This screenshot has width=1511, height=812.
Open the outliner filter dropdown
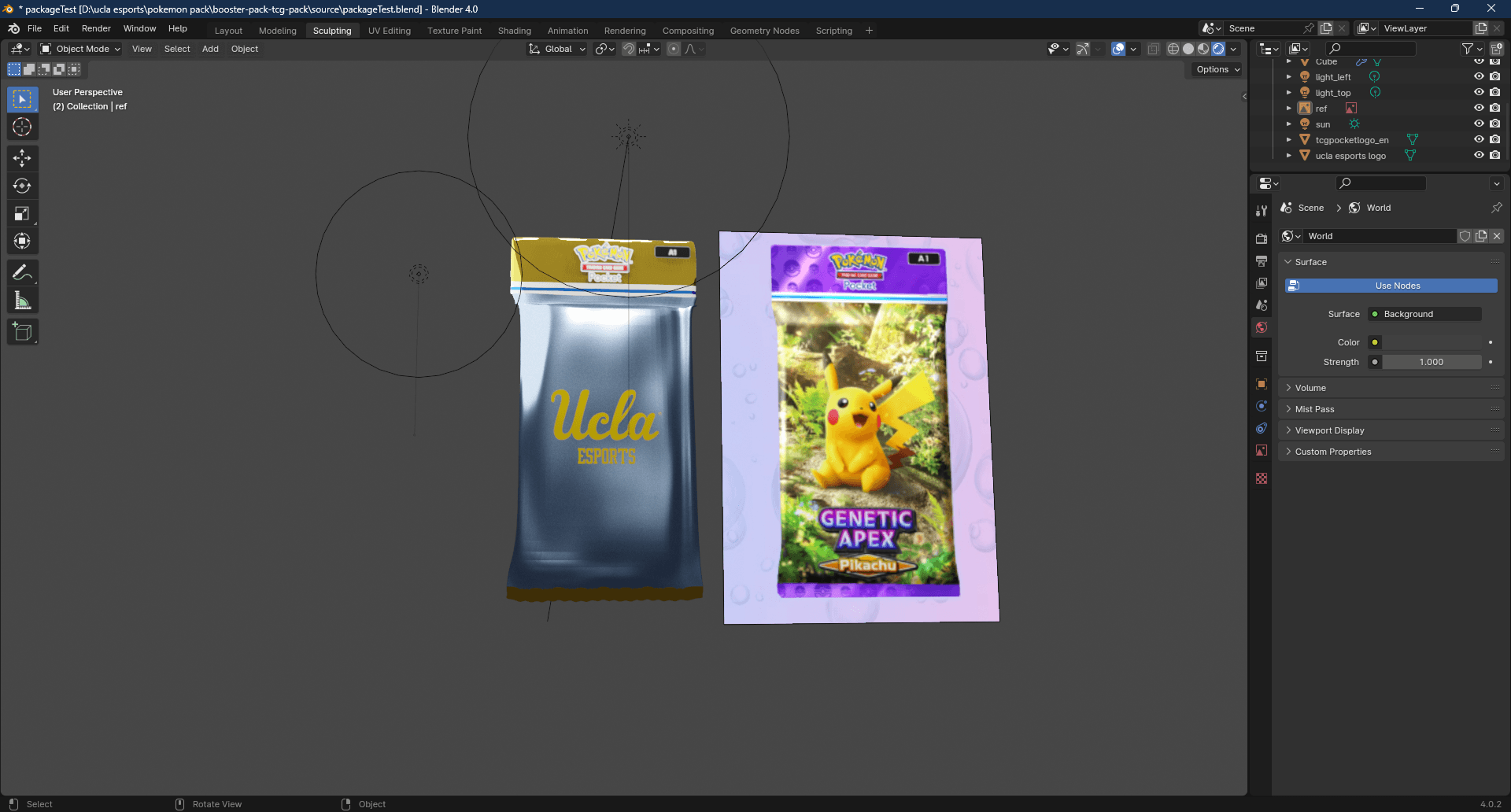(x=1472, y=49)
